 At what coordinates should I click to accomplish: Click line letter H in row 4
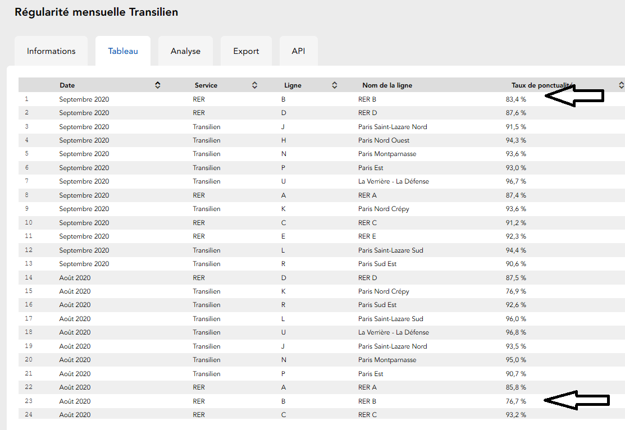click(284, 140)
